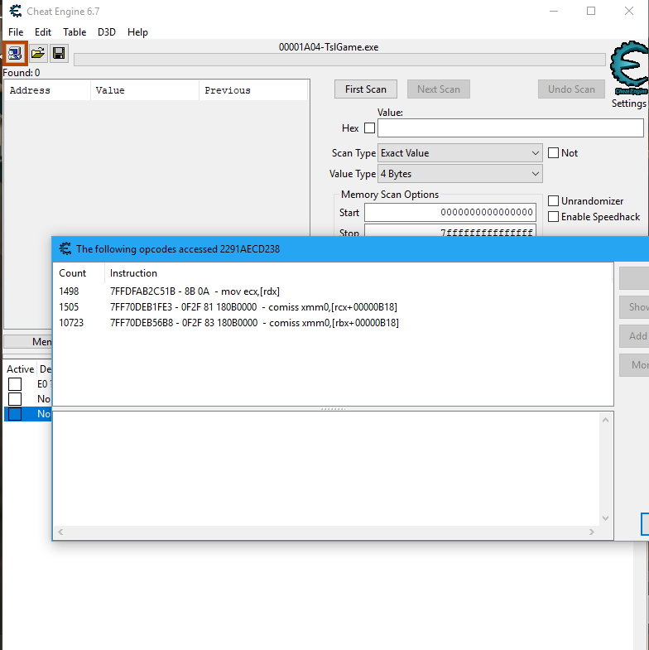Enable the Not checkbox
Viewport: 649px width, 650px height.
pyautogui.click(x=553, y=153)
